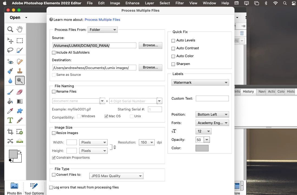Open the Layer menu

pyautogui.click(x=150, y=3)
